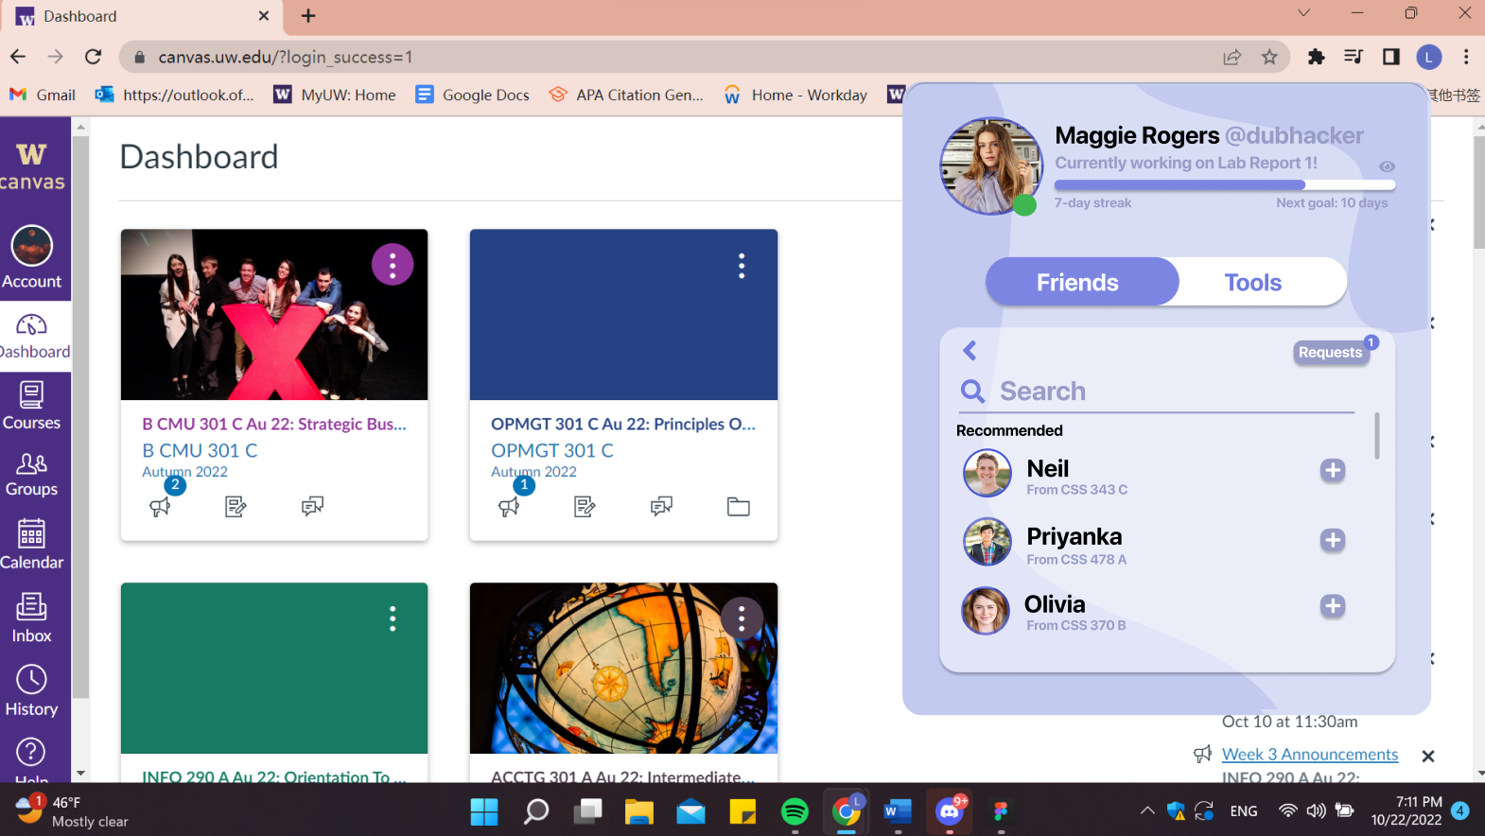Open discussions icon for B CMU 301 C
The width and height of the screenshot is (1485, 836).
coord(312,507)
